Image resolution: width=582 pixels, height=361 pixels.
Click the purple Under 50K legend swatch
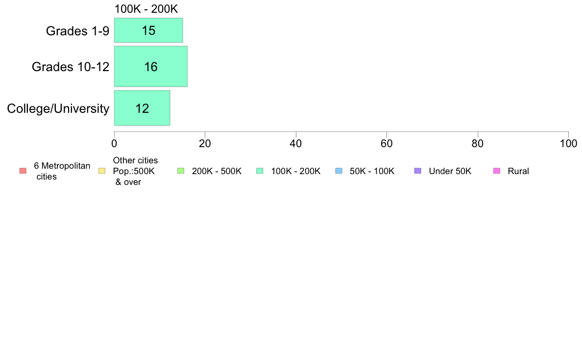click(418, 171)
